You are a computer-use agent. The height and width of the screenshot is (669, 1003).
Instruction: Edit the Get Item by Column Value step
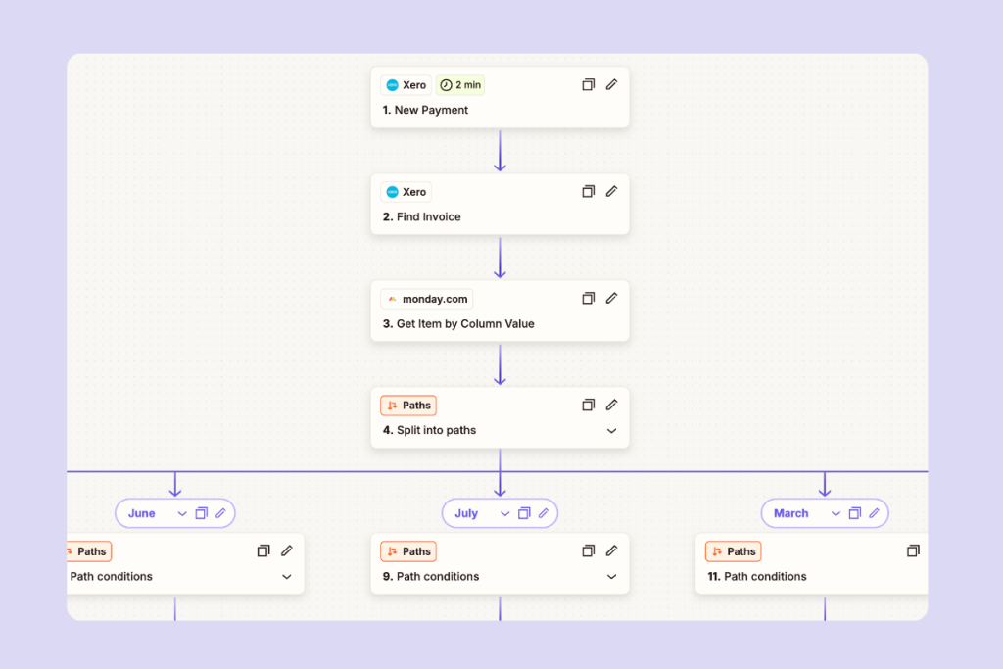click(x=611, y=299)
